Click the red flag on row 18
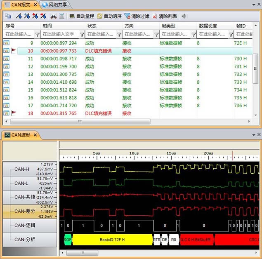The width and height of the screenshot is (262, 259). pyautogui.click(x=14, y=113)
